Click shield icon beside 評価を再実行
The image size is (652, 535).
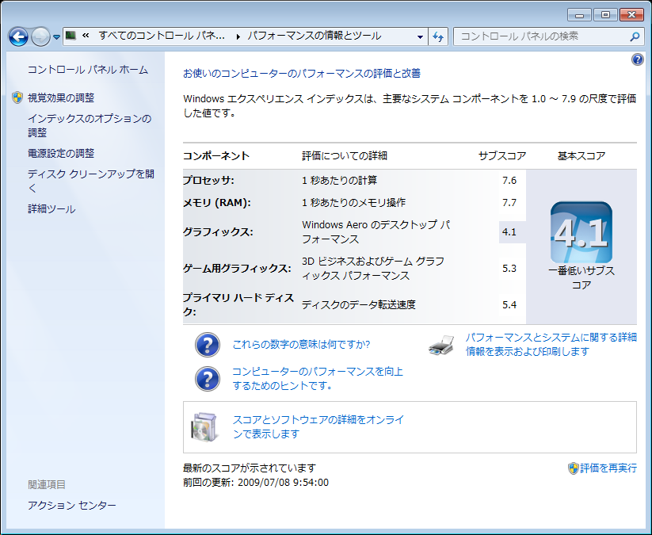pyautogui.click(x=573, y=468)
